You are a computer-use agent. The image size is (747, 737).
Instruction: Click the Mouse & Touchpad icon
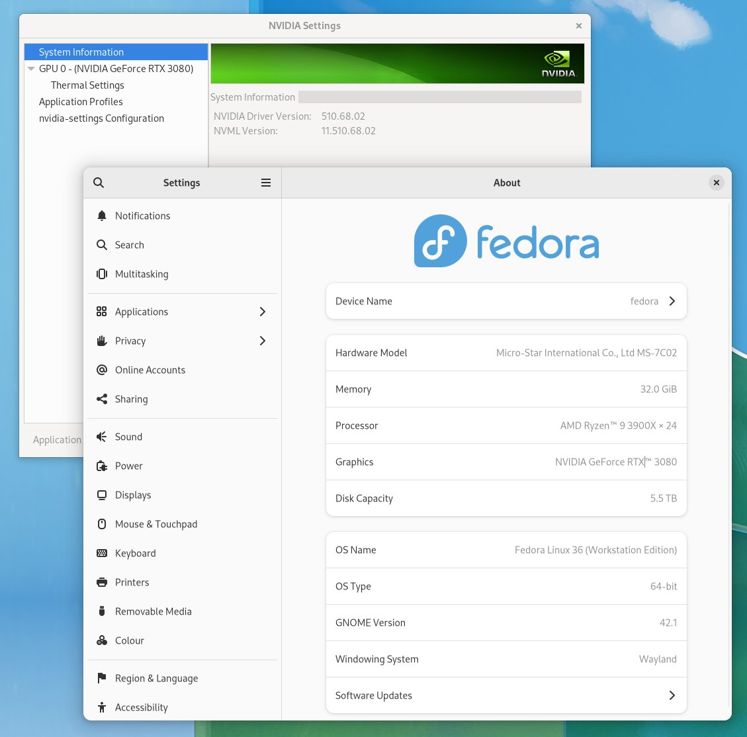101,524
